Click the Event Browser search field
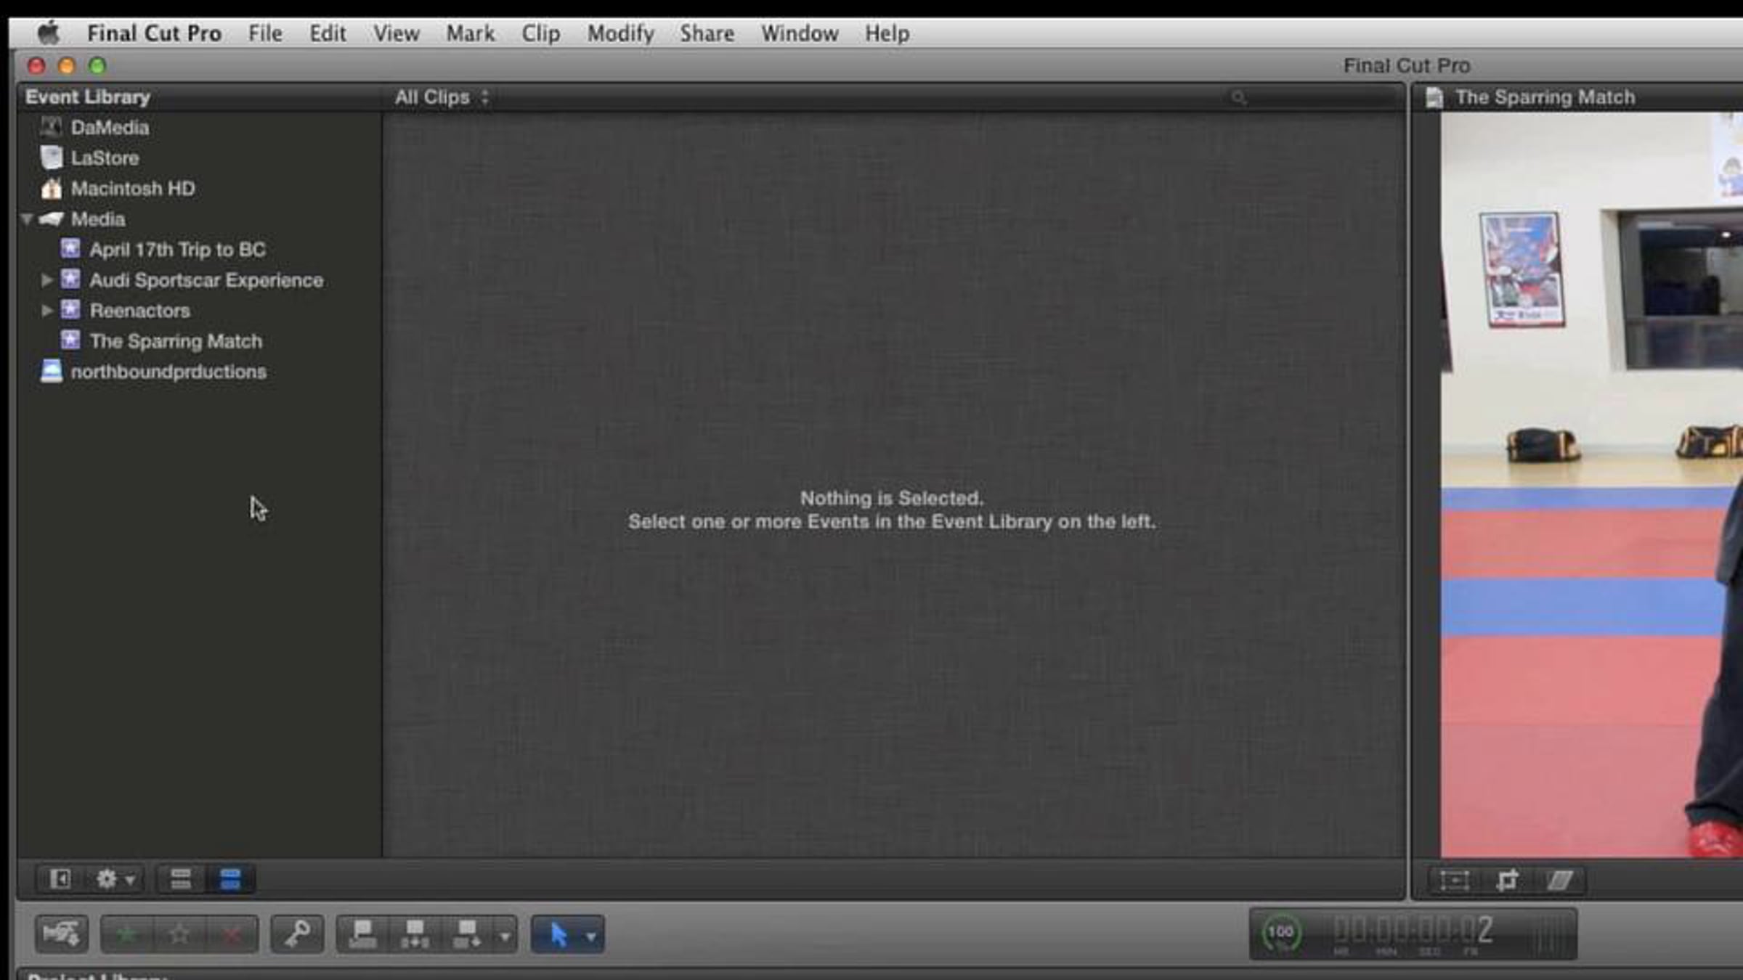Screen dimensions: 1743x980 (x=1311, y=97)
